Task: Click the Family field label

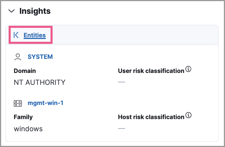Action: click(x=24, y=117)
